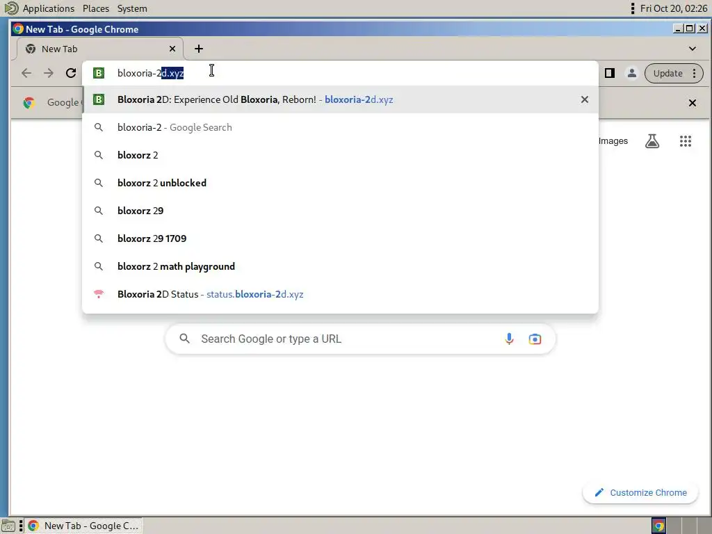This screenshot has width=712, height=534.
Task: Open the Places menu
Action: click(x=96, y=8)
